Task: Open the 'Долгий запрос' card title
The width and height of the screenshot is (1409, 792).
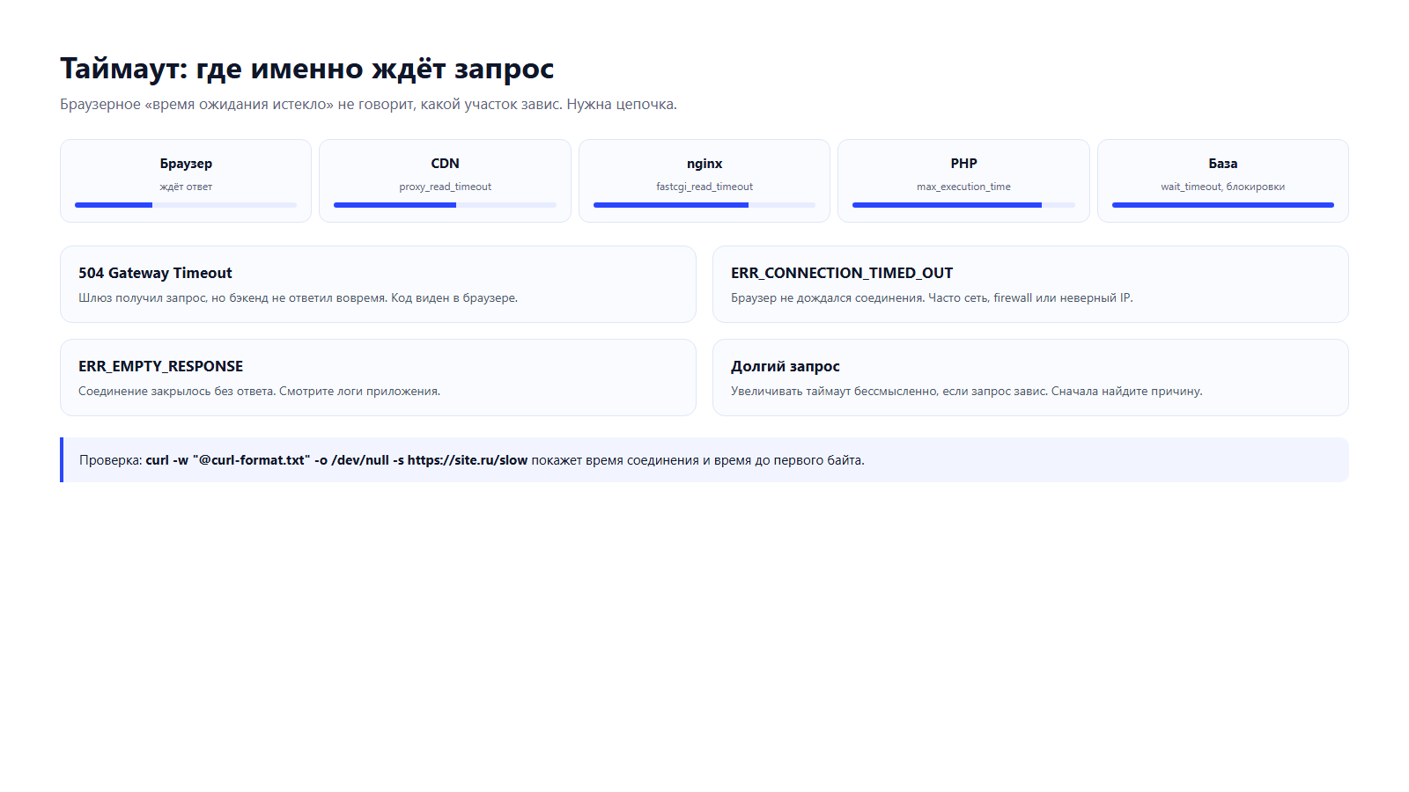Action: [786, 366]
